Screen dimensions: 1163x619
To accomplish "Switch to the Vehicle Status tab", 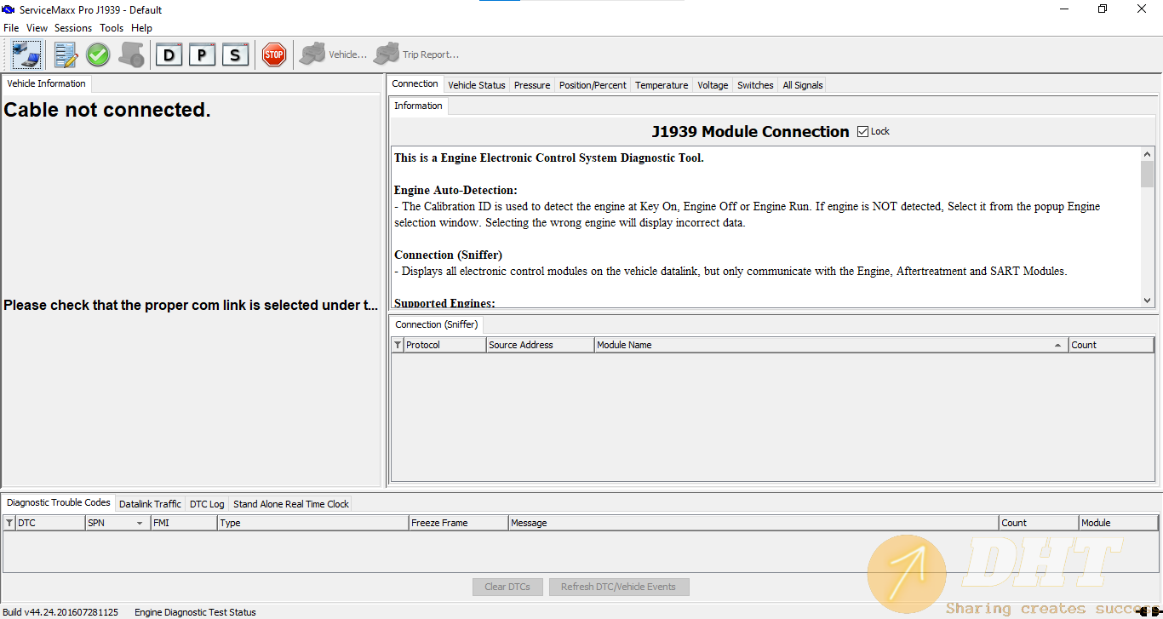I will [x=477, y=85].
